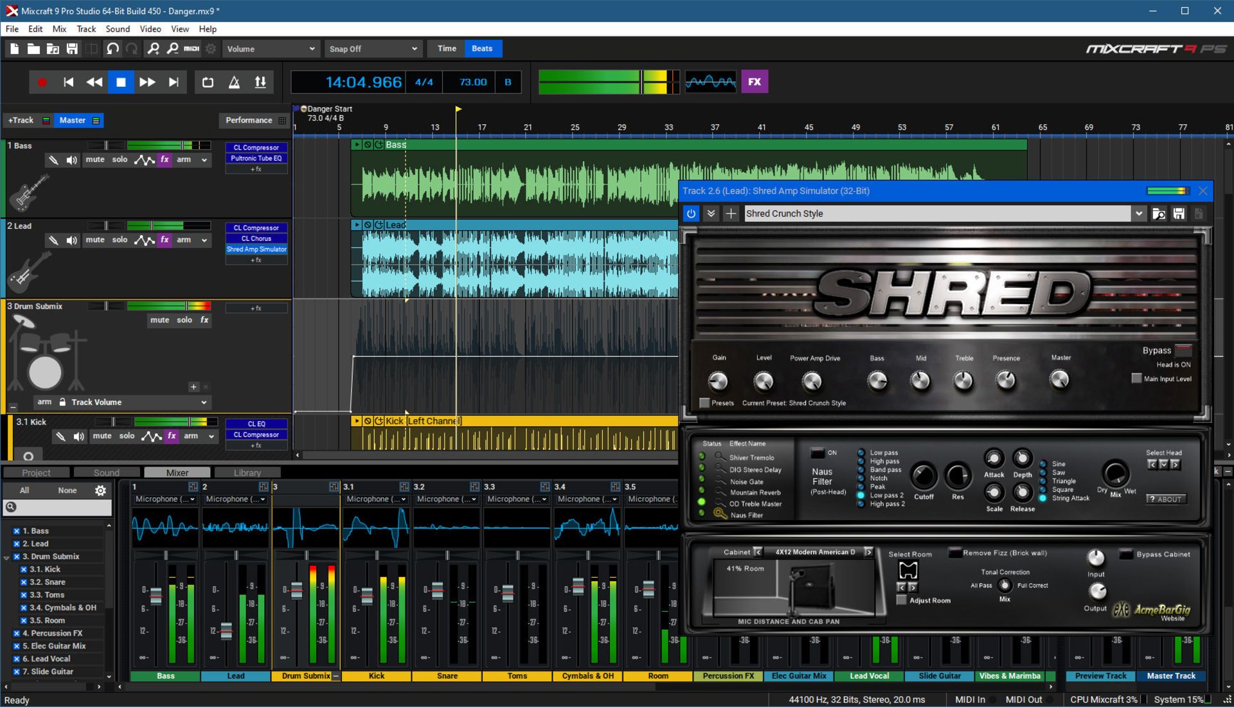The image size is (1234, 707).
Task: Zoom in on the timeline
Action: coord(153,49)
